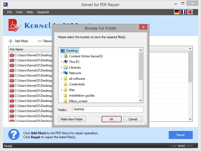The width and height of the screenshot is (201, 151).
Task: Click the Add File(s) label
Action: pyautogui.click(x=21, y=41)
